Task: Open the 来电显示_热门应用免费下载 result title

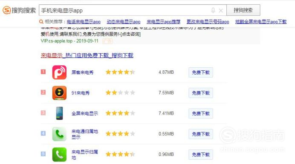Action: 87,55
